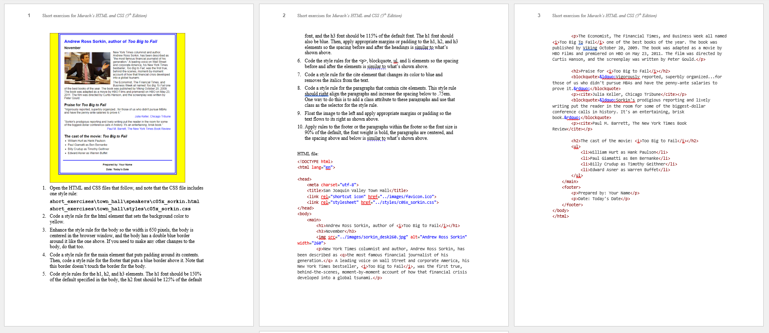Click step 5 "Code style rules for the h1, h2, and h3"

pyautogui.click(x=126, y=277)
